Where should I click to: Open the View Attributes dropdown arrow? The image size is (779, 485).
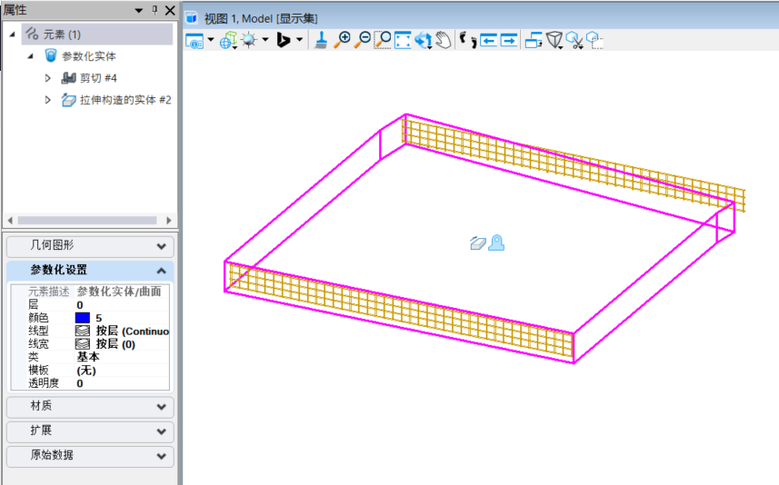coord(211,40)
